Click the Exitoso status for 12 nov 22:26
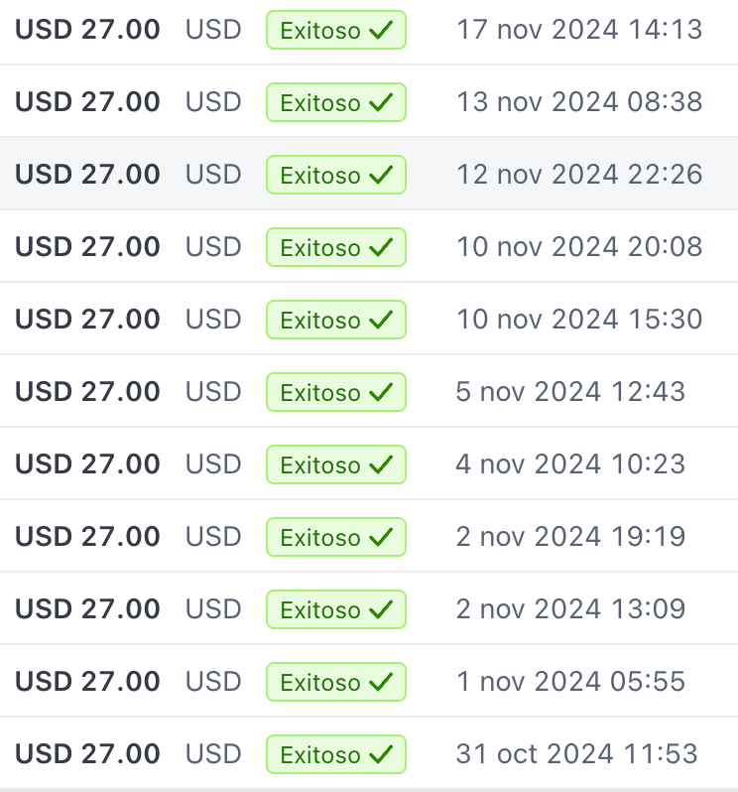 (335, 175)
